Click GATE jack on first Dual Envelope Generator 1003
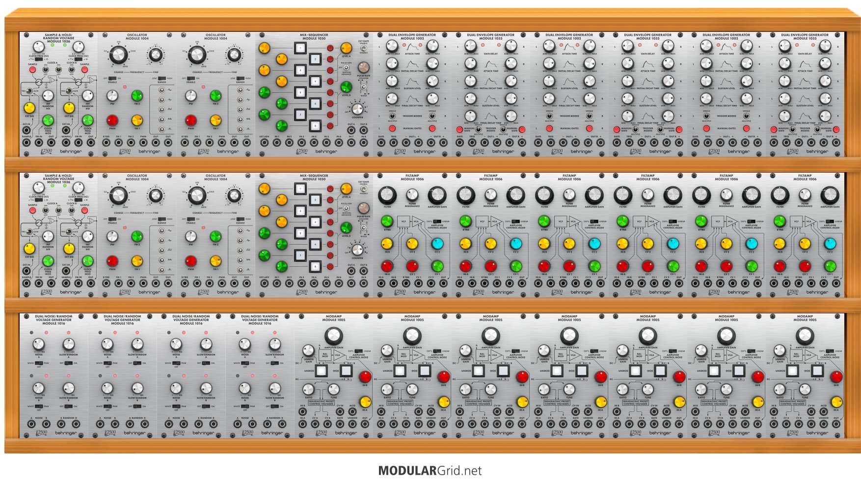Screen dimensions: 861x481 (x=381, y=143)
